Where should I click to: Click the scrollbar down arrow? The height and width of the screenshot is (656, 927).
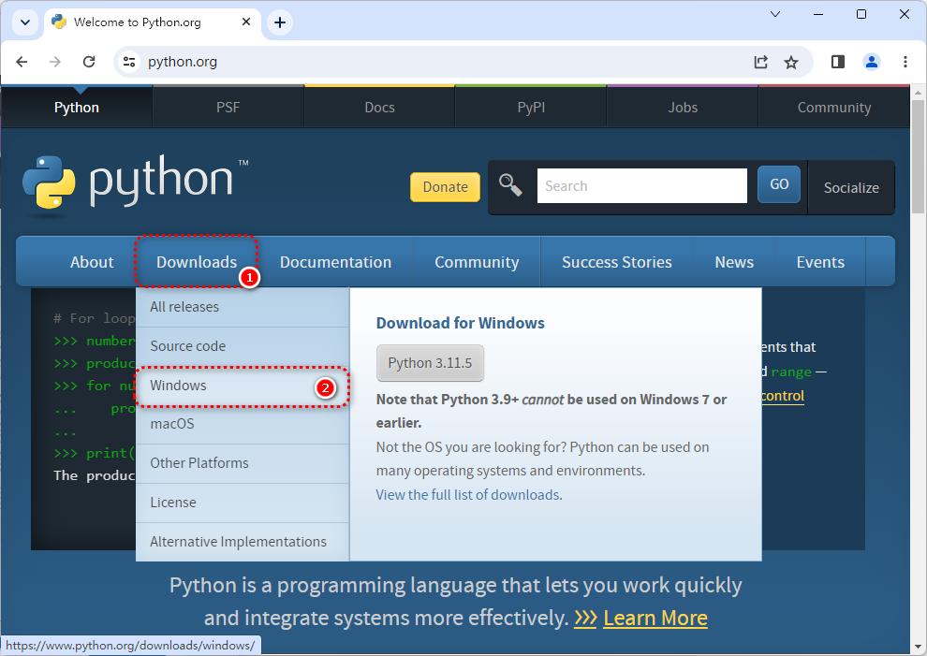919,647
